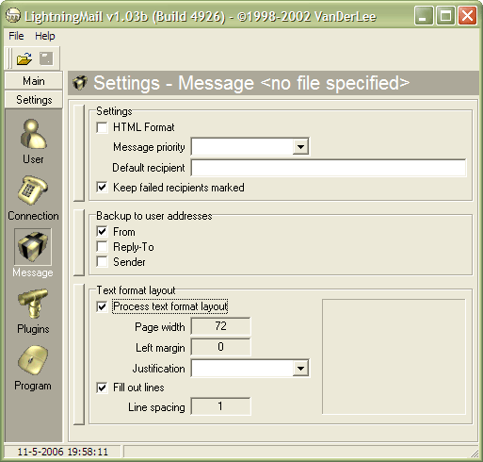Click vertical bar beside Text format layout
The image size is (483, 462).
coord(79,355)
